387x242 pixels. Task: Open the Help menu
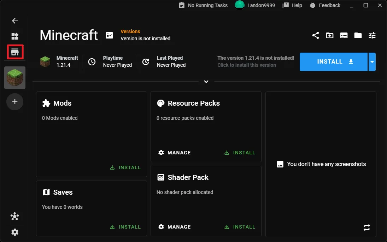point(293,5)
